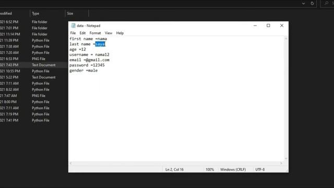This screenshot has height=188, width=334.
Task: Select the Text Document row dated 7:43 PM
Action: pos(33,65)
